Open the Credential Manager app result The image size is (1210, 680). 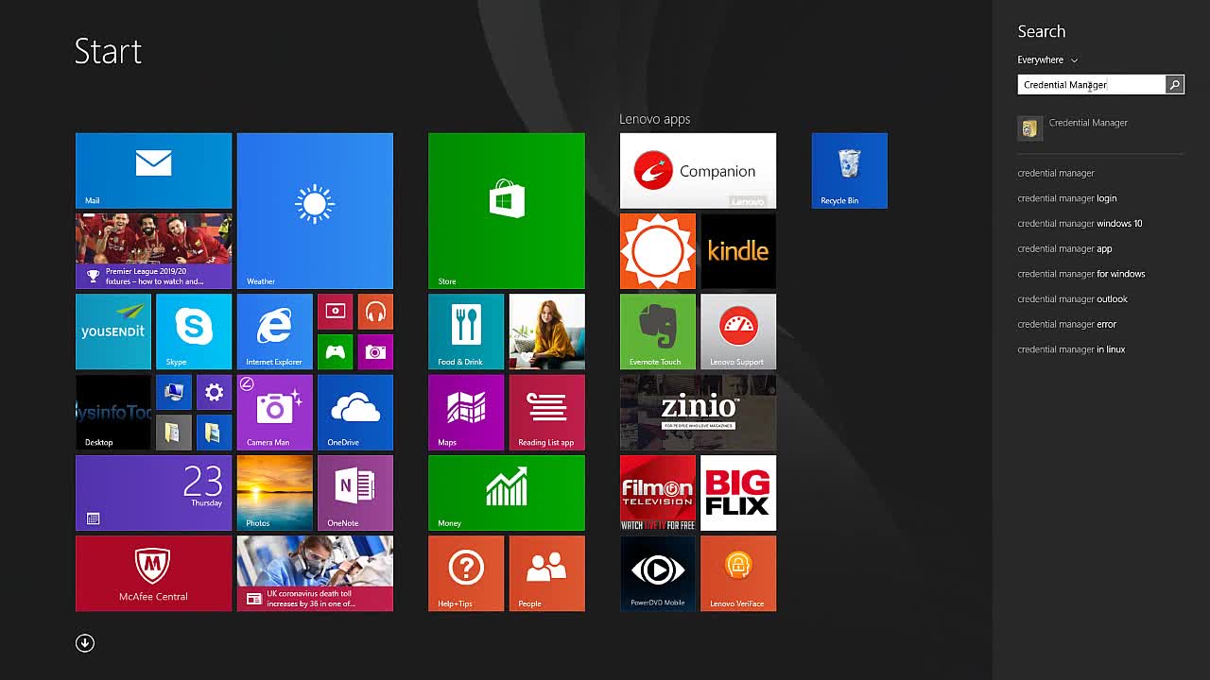1100,127
